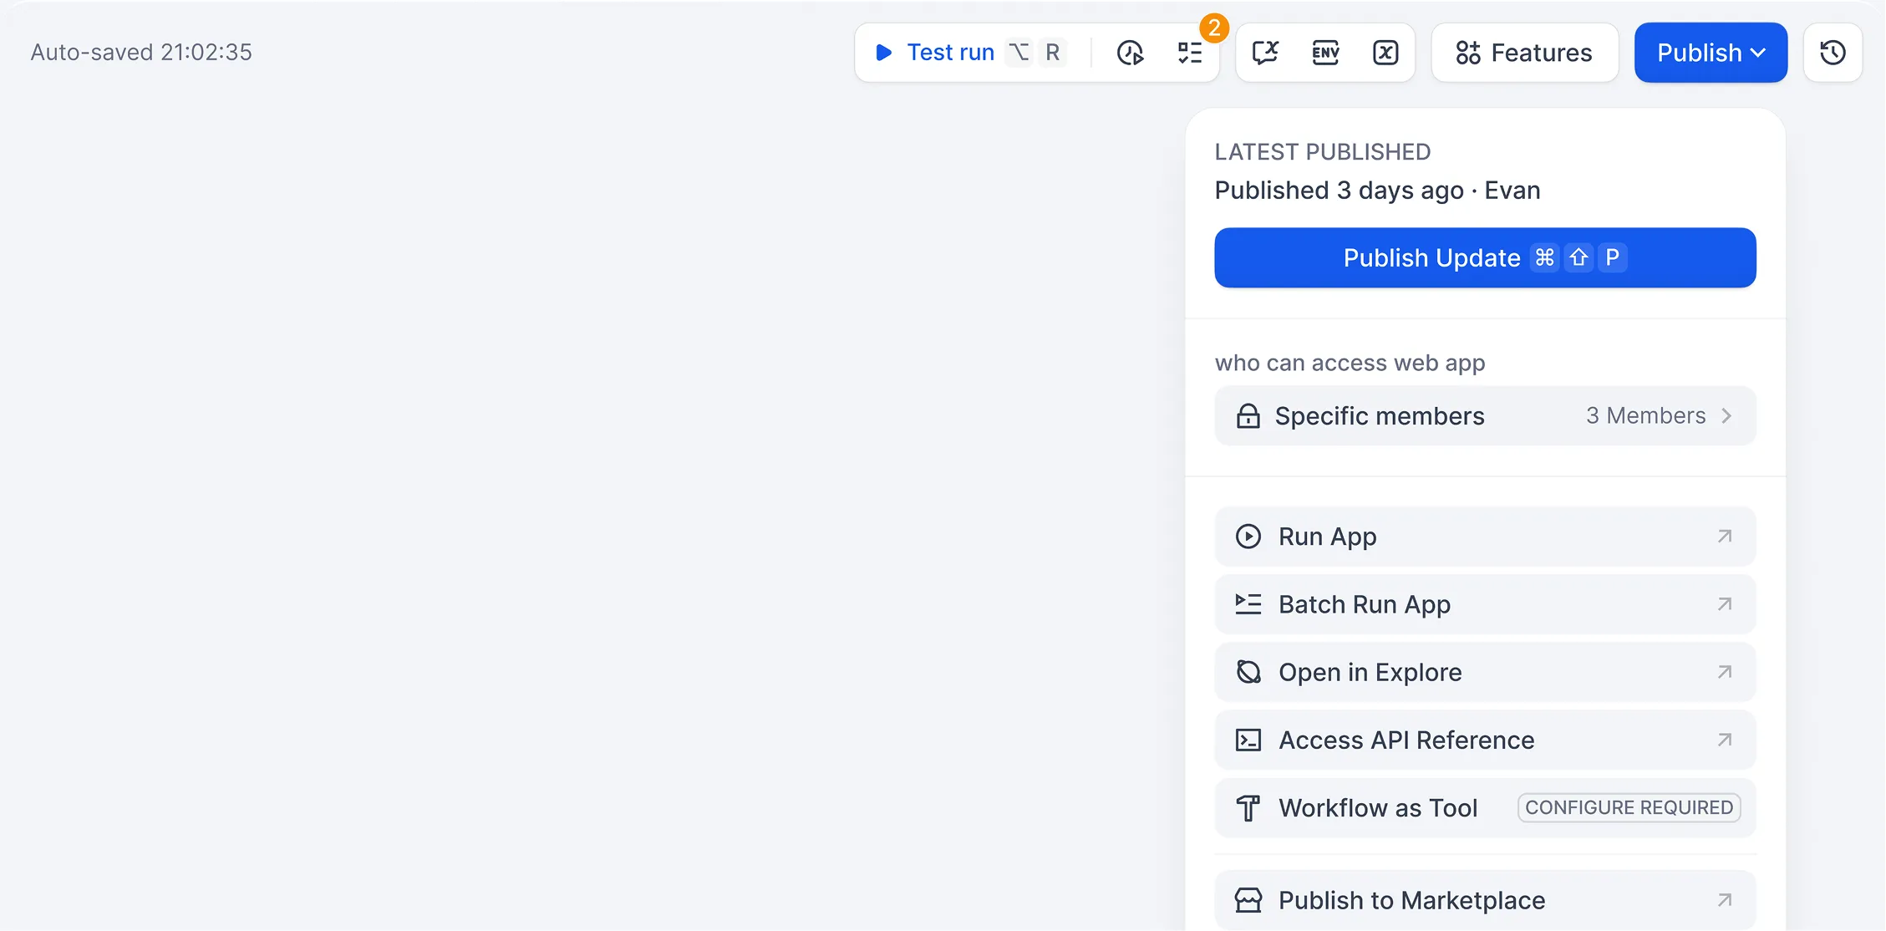Click the external arrow on Access API Reference
Viewport: 1886px width, 931px height.
coord(1725,740)
